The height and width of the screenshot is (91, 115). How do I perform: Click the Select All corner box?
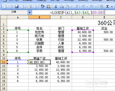(4, 17)
